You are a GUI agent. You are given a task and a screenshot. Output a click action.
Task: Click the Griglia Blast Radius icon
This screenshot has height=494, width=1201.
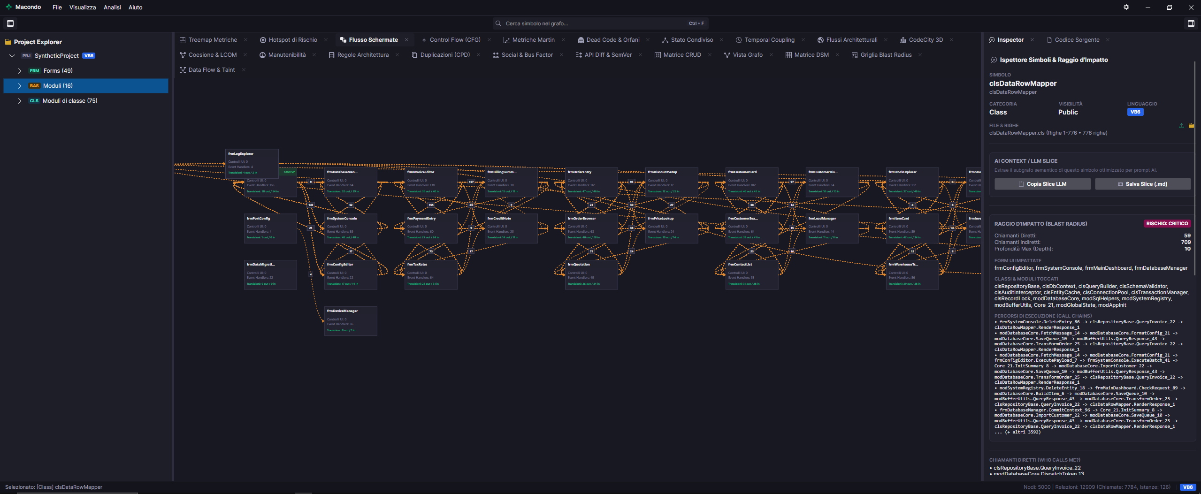pyautogui.click(x=855, y=55)
